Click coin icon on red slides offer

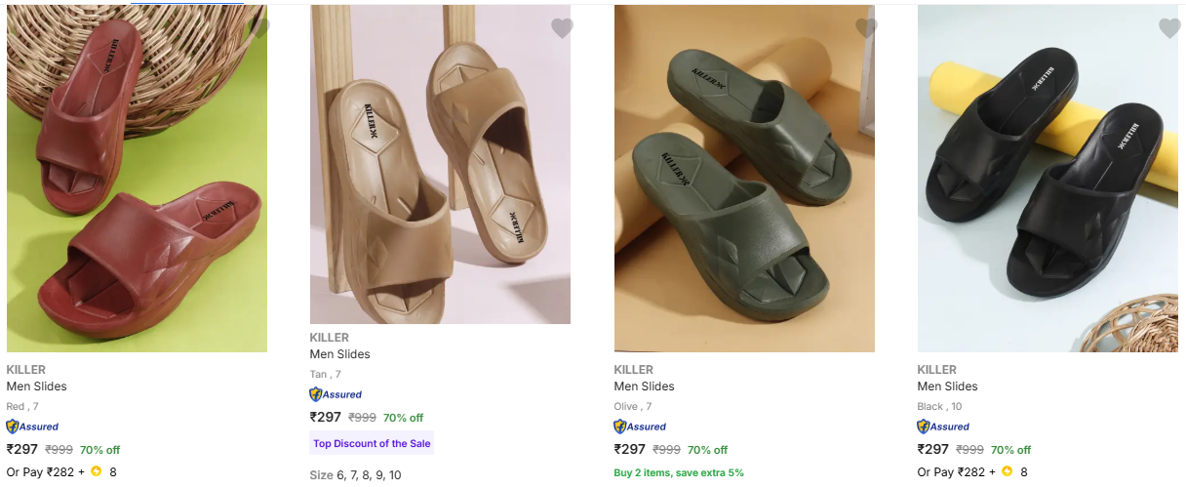coord(97,472)
